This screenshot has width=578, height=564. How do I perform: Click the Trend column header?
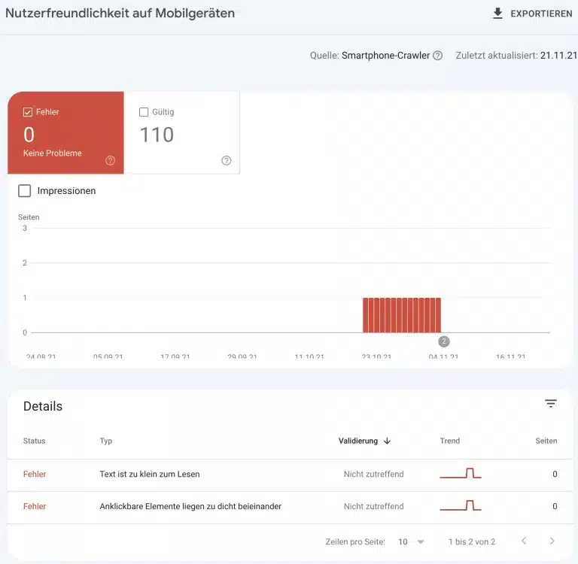pos(450,441)
